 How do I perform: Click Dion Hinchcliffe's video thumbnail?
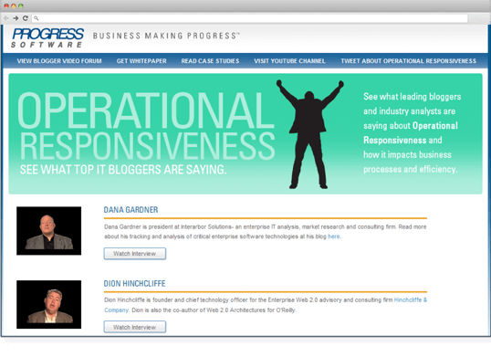click(x=49, y=304)
